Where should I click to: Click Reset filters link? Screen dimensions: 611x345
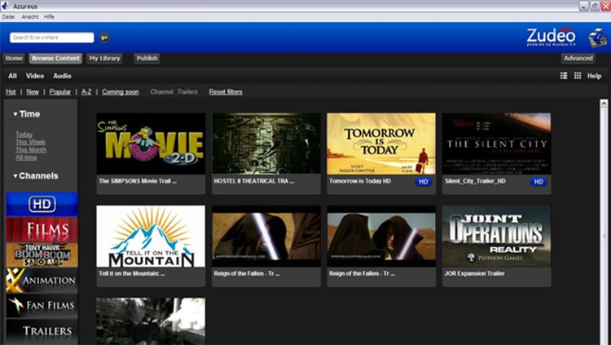[226, 91]
